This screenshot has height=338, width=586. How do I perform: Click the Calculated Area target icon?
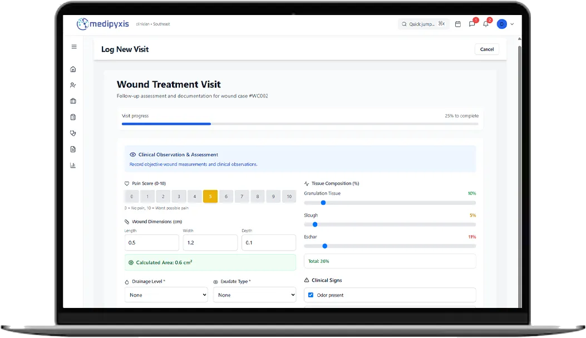click(131, 262)
